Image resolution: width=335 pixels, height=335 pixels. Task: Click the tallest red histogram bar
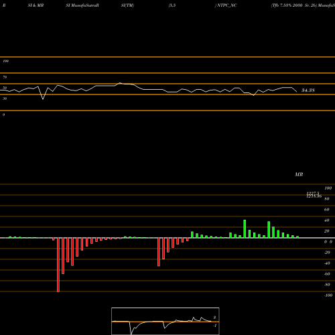click(58, 265)
